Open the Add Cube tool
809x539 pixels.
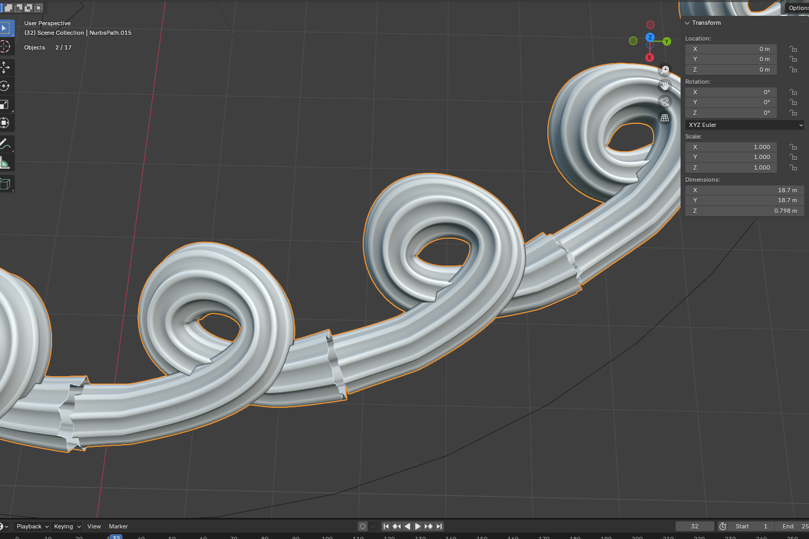[5, 184]
